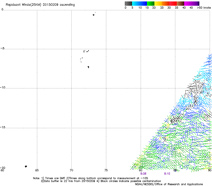The height and width of the screenshot is (186, 212).
Task: Click the purple time marker ending ':10'
Action: coord(167,174)
